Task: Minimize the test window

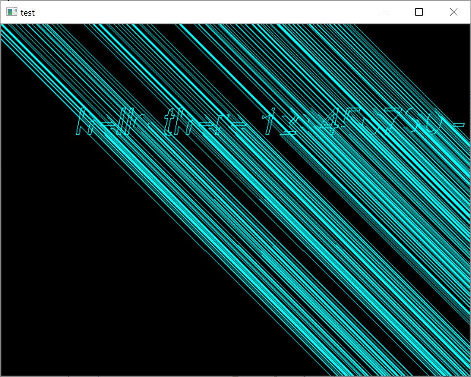Action: click(385, 12)
